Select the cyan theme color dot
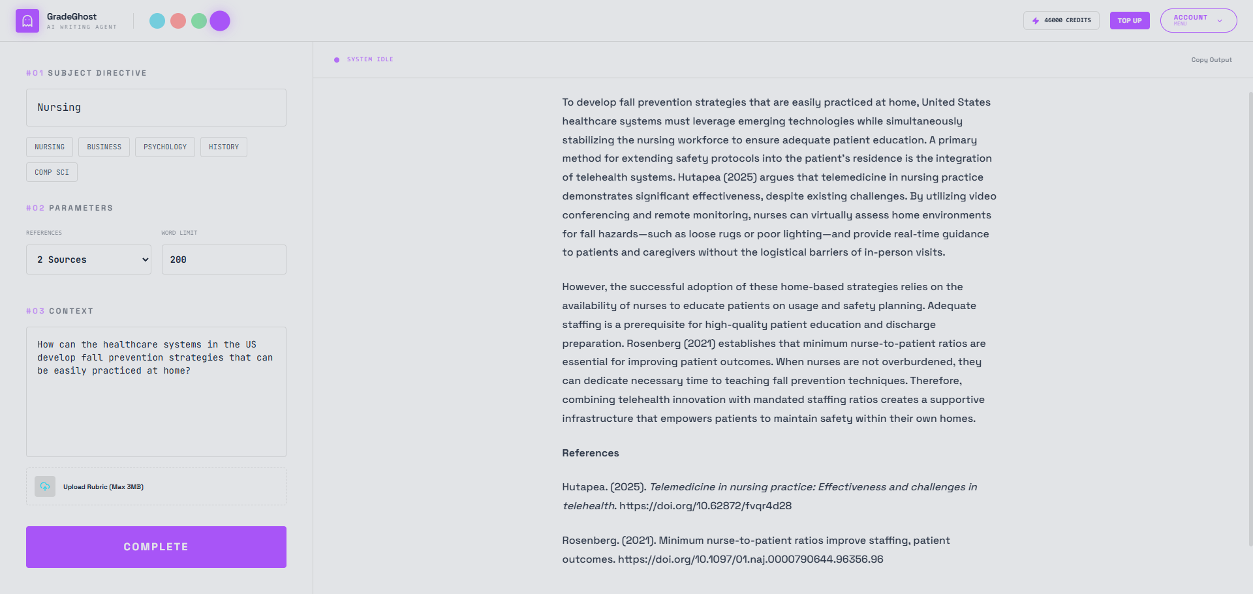The image size is (1253, 594). [157, 21]
